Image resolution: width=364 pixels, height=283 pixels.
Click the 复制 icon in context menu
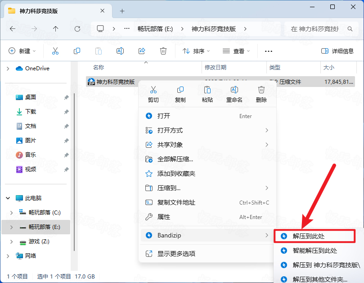[x=180, y=90]
